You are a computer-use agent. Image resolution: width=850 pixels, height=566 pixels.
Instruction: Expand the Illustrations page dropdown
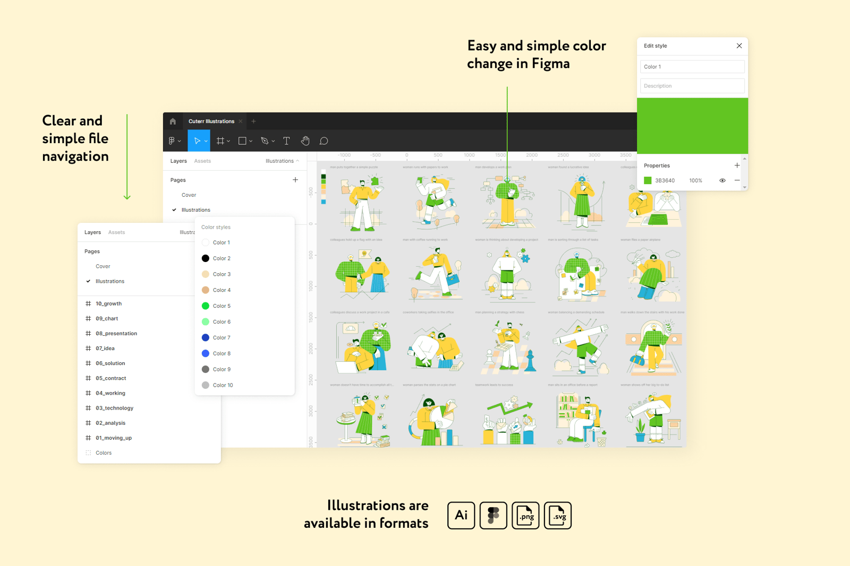282,161
